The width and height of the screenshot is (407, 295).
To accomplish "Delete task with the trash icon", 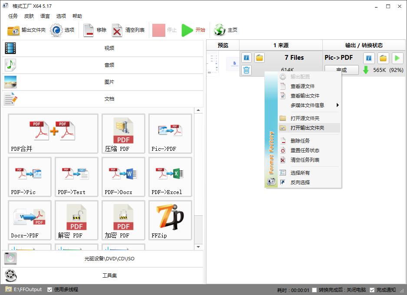I will pos(246,70).
